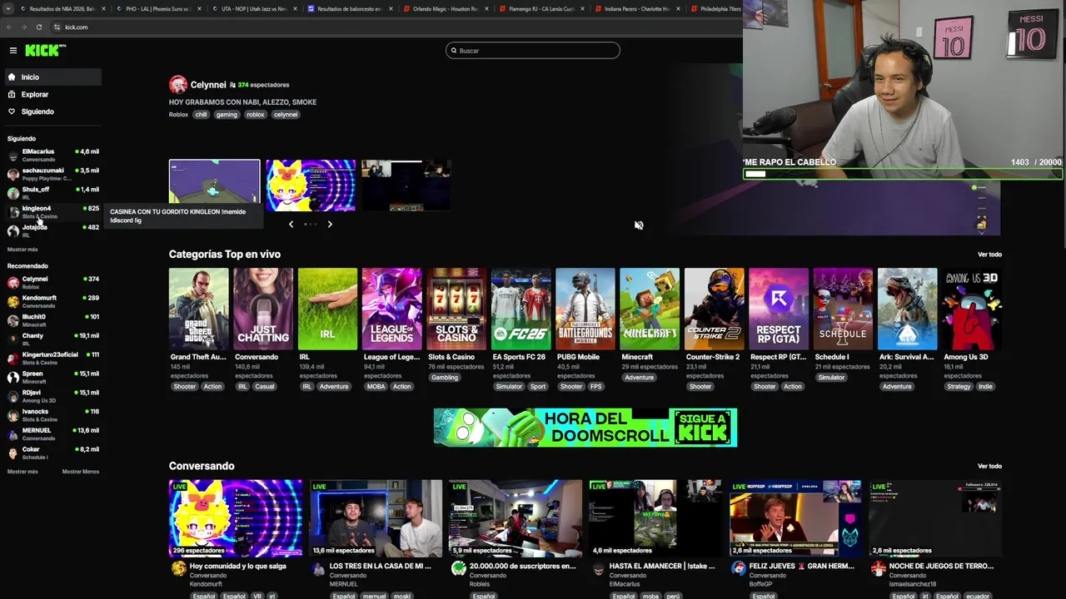Open kingleon4 channel in sidebar
The height and width of the screenshot is (599, 1066).
point(52,212)
